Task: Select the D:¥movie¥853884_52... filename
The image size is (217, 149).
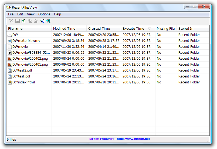Action: click(31, 53)
